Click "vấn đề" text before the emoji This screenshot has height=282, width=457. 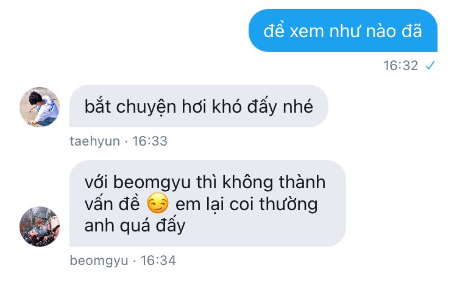tap(112, 204)
